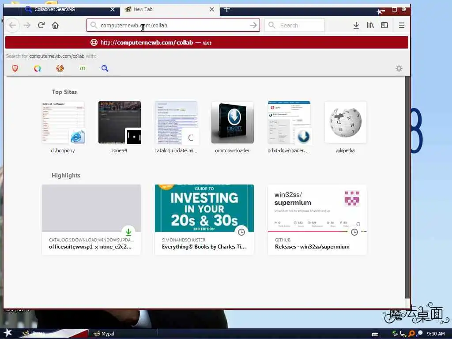Search with the multicolored ring engine icon
This screenshot has height=339, width=452.
(38, 68)
